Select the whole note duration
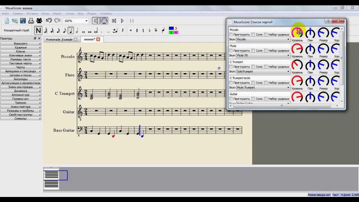Screen dimensions: 359x202 tap(84, 31)
